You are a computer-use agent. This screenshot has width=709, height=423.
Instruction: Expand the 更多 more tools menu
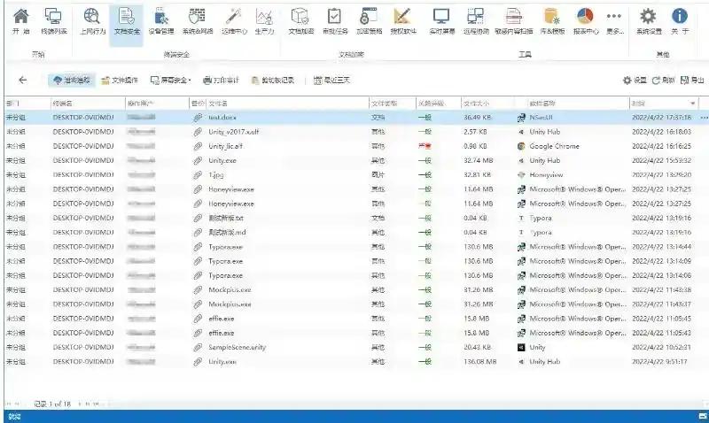pos(613,20)
